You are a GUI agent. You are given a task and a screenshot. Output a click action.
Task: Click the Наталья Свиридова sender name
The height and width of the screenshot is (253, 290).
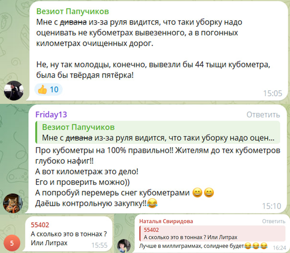click(166, 221)
